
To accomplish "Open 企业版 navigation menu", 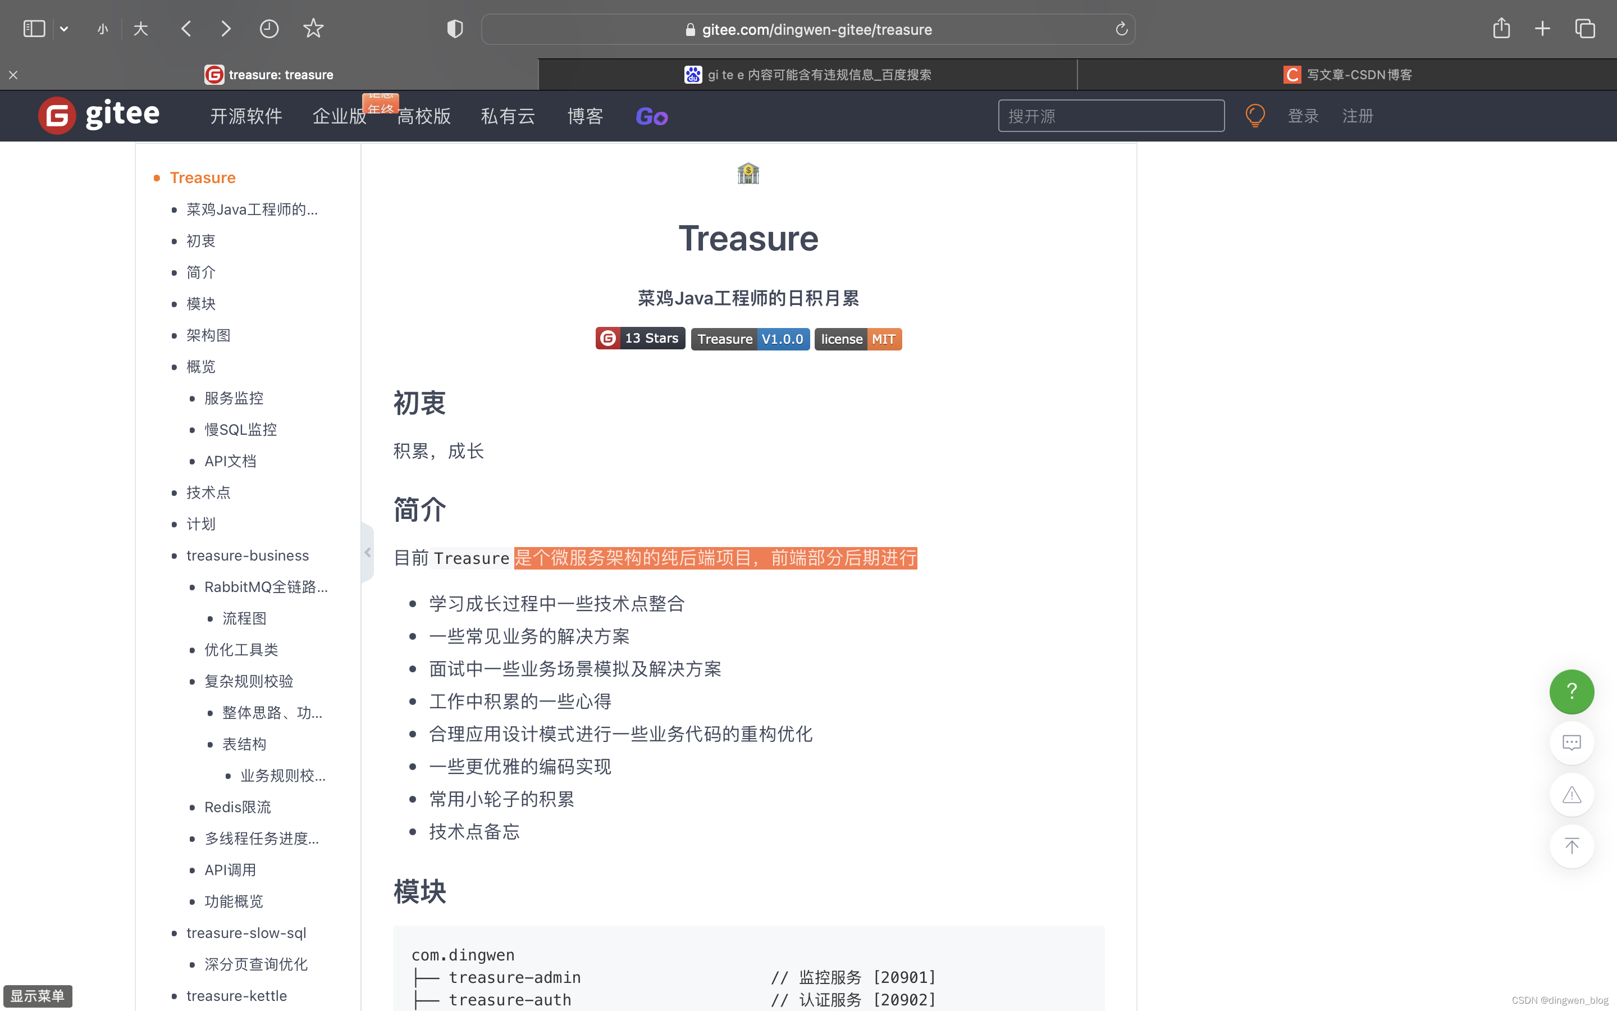I will tap(340, 116).
